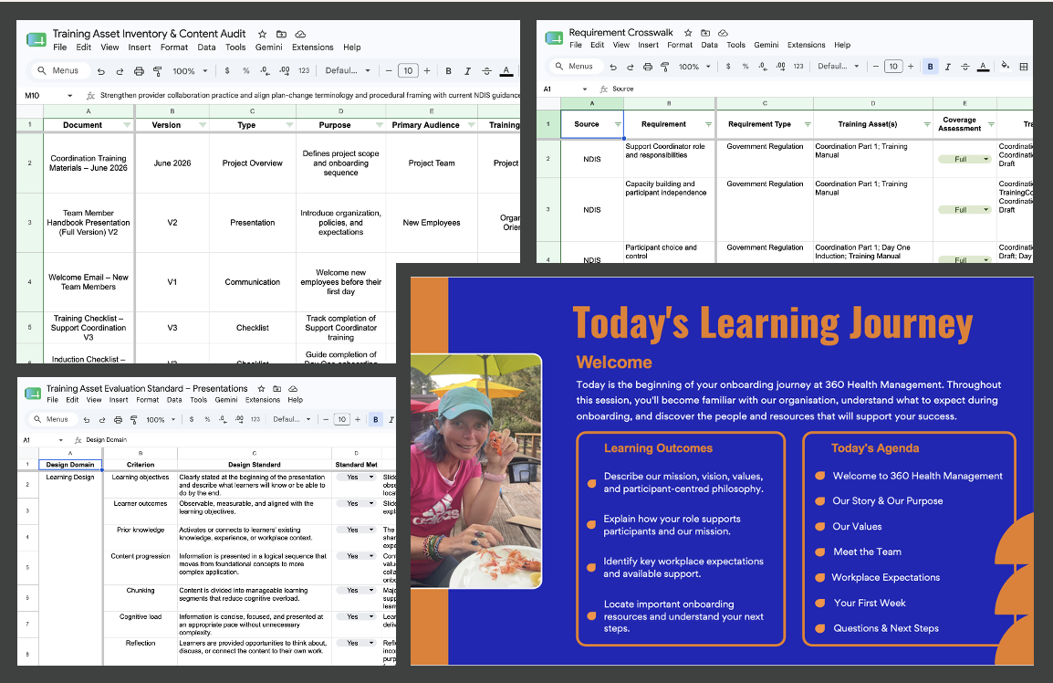Open Primary Audience column filter

pyautogui.click(x=472, y=125)
